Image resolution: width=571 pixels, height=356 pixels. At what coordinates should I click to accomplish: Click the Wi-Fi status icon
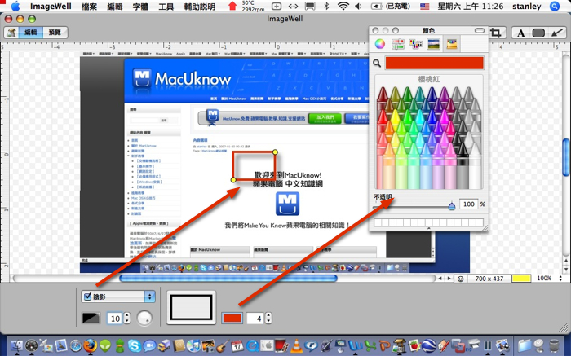point(343,7)
